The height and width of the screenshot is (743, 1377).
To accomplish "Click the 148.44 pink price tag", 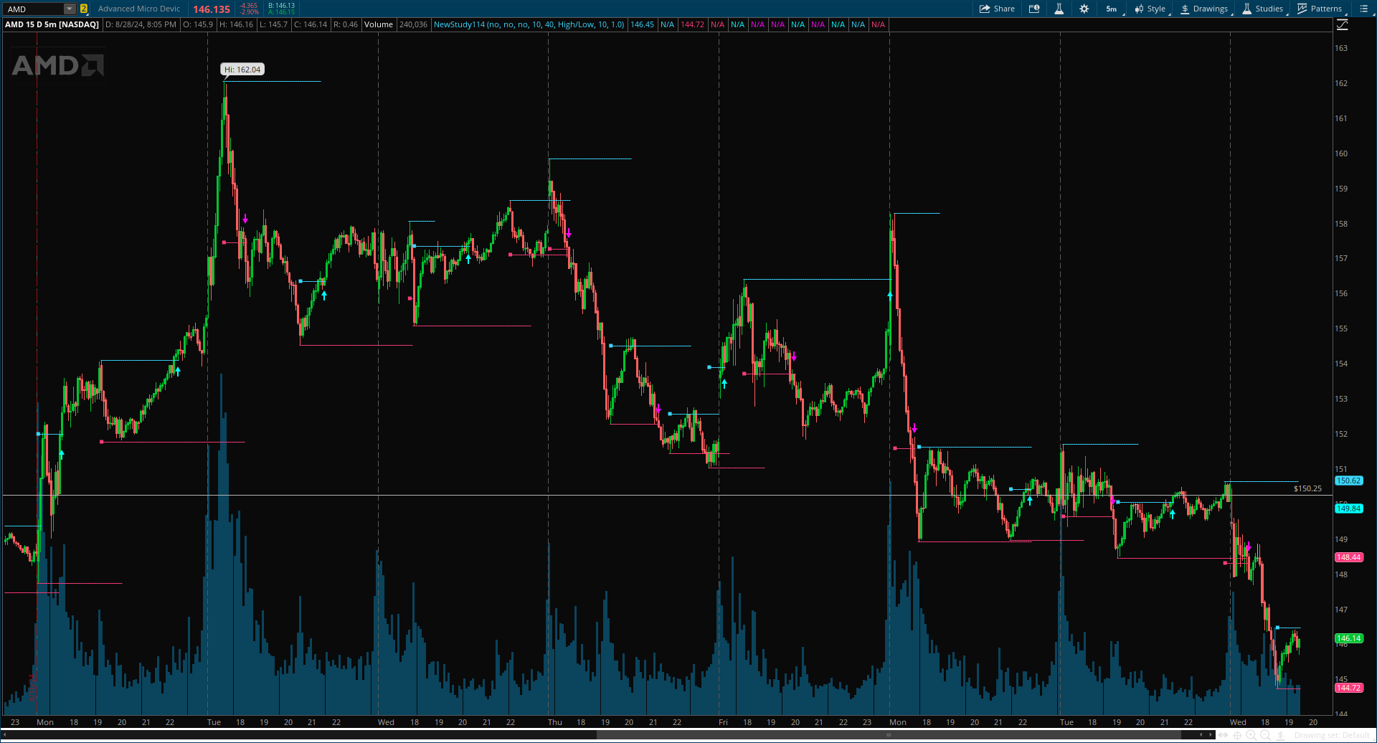I will pos(1348,557).
